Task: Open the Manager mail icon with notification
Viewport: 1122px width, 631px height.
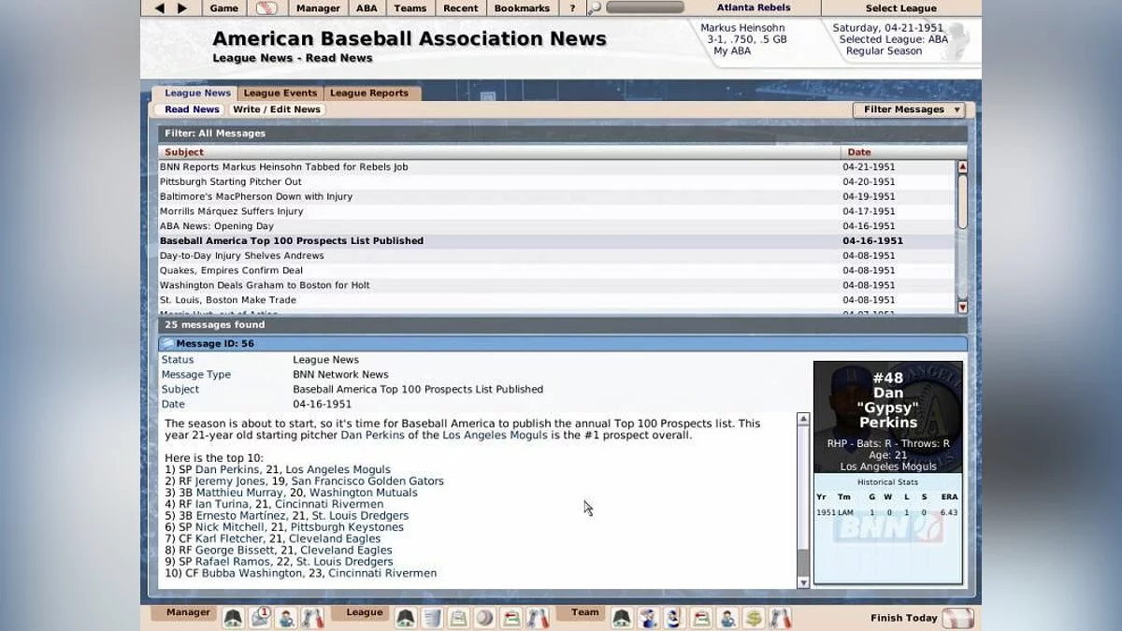Action: click(260, 617)
